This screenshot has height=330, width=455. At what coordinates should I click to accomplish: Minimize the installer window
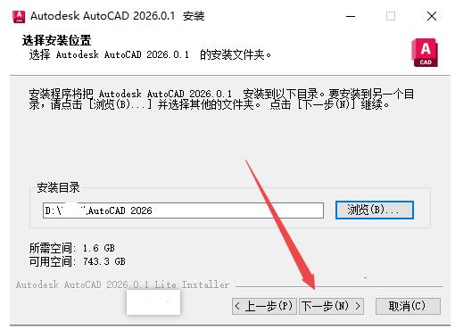351,16
